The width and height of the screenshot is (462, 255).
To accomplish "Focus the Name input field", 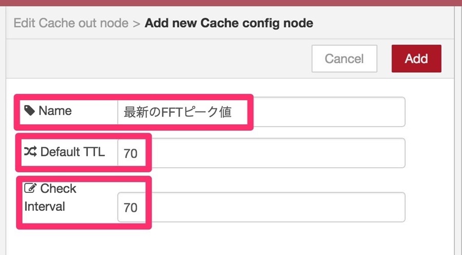I will pos(261,112).
